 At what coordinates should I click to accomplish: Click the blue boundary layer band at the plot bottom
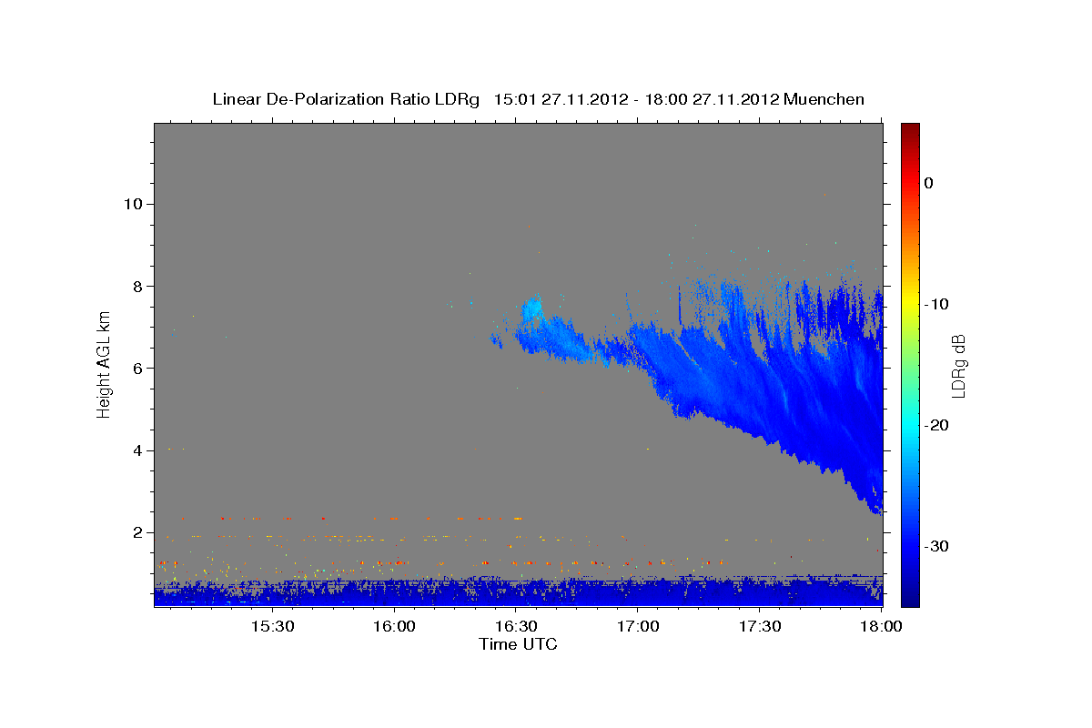pyautogui.click(x=518, y=593)
